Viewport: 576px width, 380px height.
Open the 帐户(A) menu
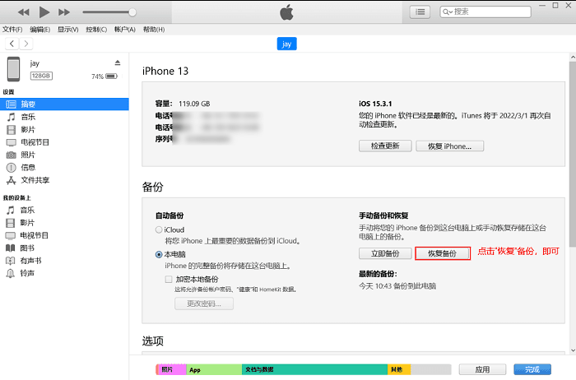pos(125,30)
